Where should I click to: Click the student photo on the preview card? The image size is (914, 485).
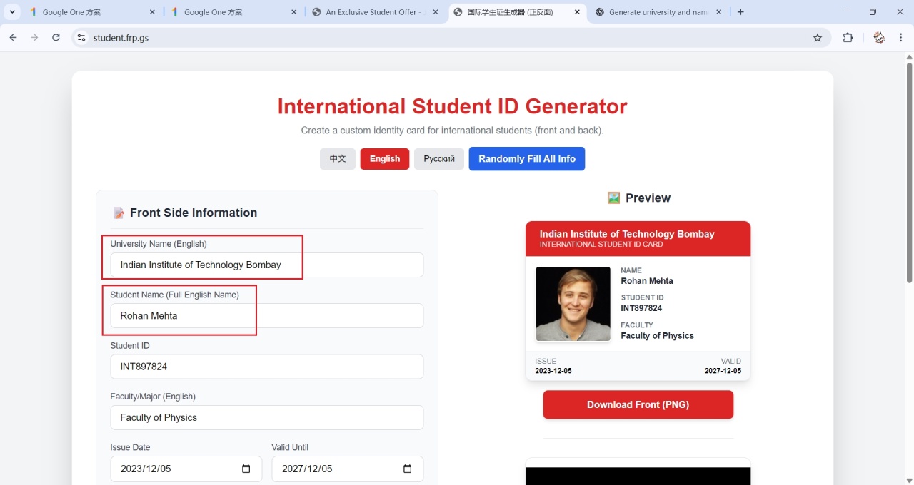[x=573, y=304]
